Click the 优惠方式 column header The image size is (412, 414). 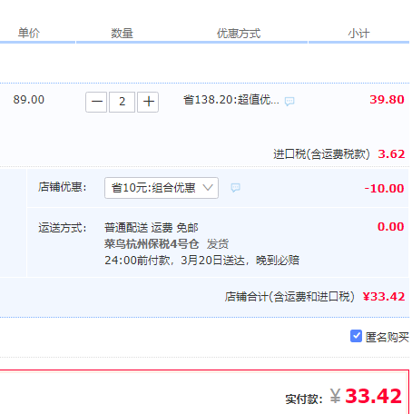tap(239, 34)
